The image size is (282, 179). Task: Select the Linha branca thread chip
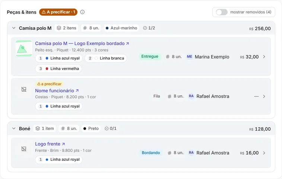point(106,58)
